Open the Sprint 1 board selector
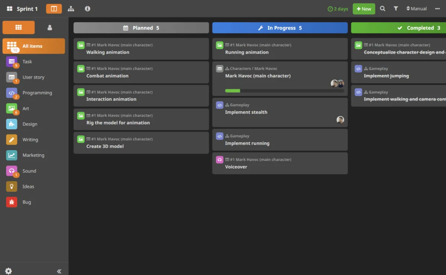 (22, 9)
